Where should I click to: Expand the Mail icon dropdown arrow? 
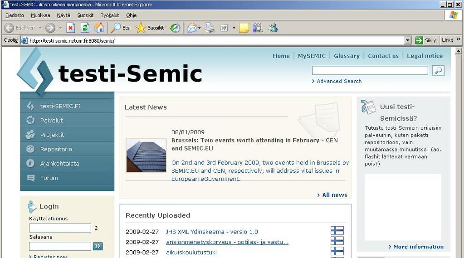tap(200, 28)
